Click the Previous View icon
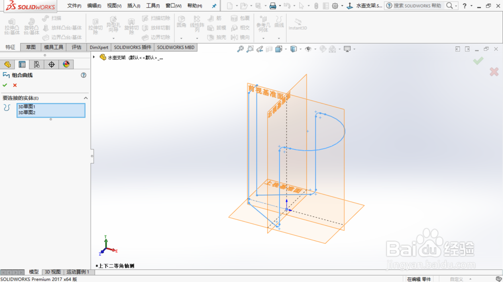 (x=260, y=49)
